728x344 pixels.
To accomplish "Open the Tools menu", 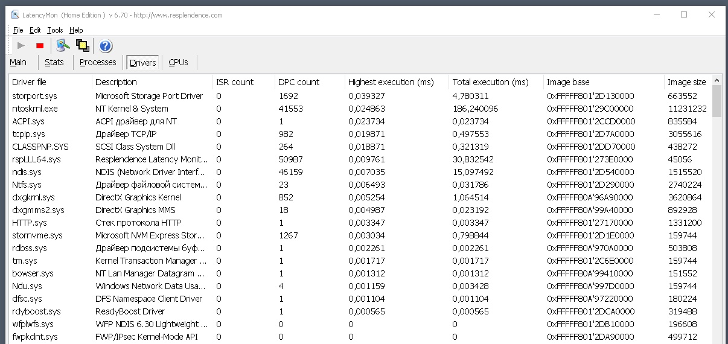I will [55, 30].
